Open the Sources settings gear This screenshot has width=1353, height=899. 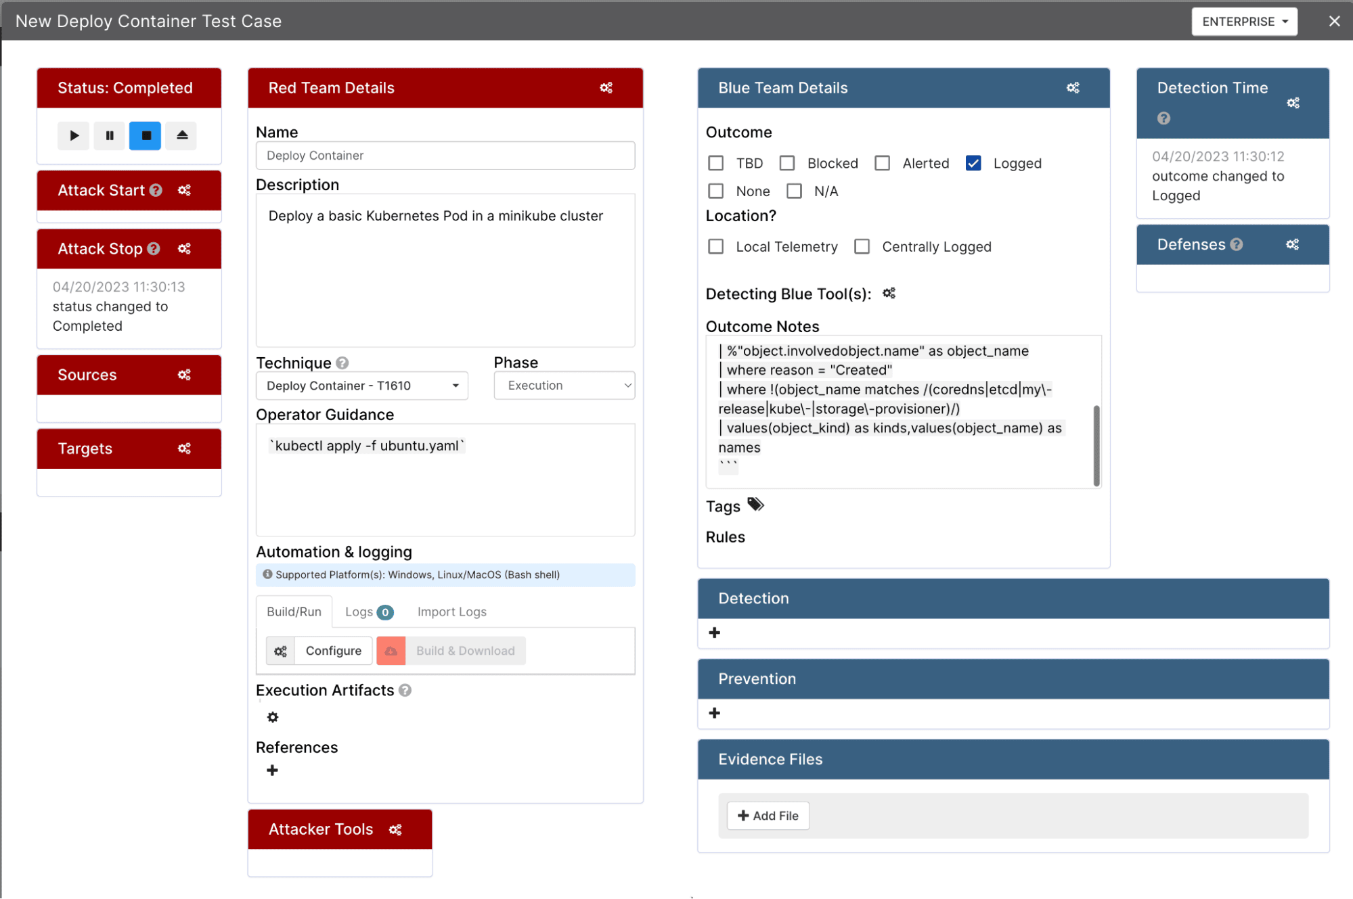coord(184,374)
